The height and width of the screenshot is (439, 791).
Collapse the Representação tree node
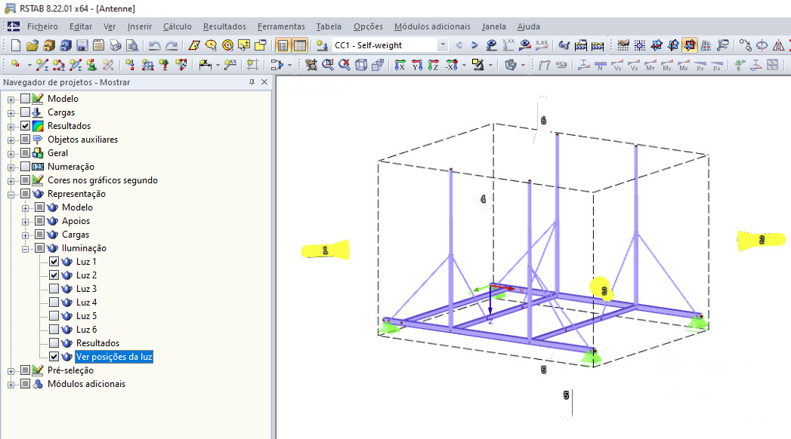pos(11,195)
